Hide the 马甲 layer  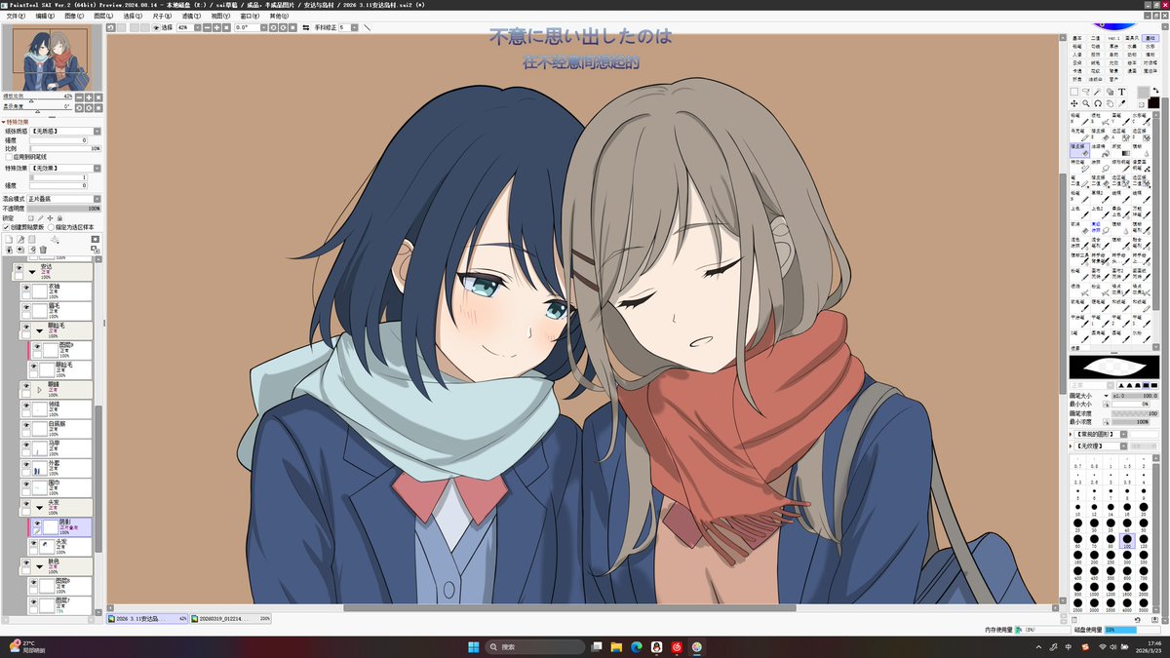click(25, 445)
